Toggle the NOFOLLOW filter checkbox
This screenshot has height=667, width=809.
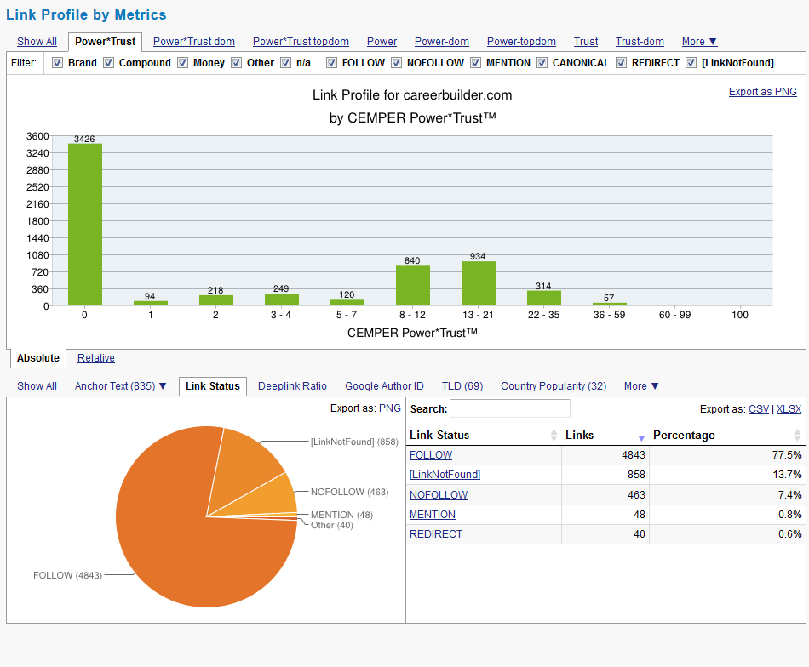pos(396,63)
